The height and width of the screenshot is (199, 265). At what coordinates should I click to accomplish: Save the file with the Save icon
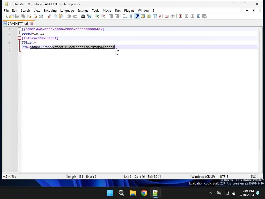point(17,16)
